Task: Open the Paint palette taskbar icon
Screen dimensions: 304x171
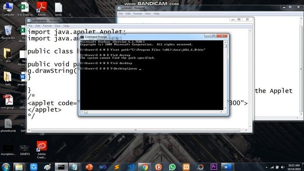Action: [x=47, y=167]
